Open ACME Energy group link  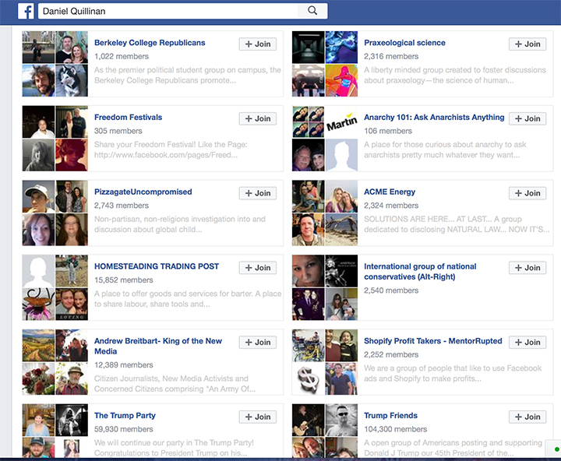pos(390,192)
